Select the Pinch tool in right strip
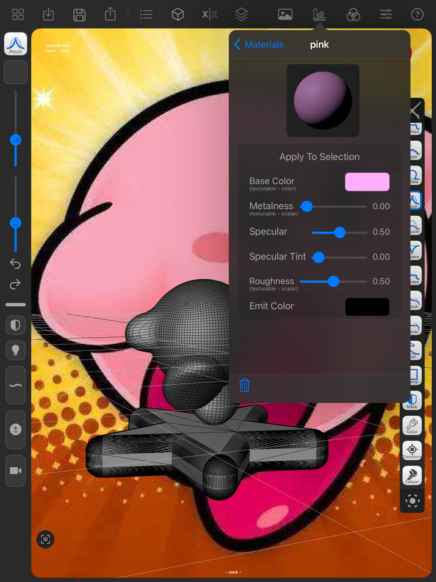The image size is (436, 582). (x=415, y=200)
